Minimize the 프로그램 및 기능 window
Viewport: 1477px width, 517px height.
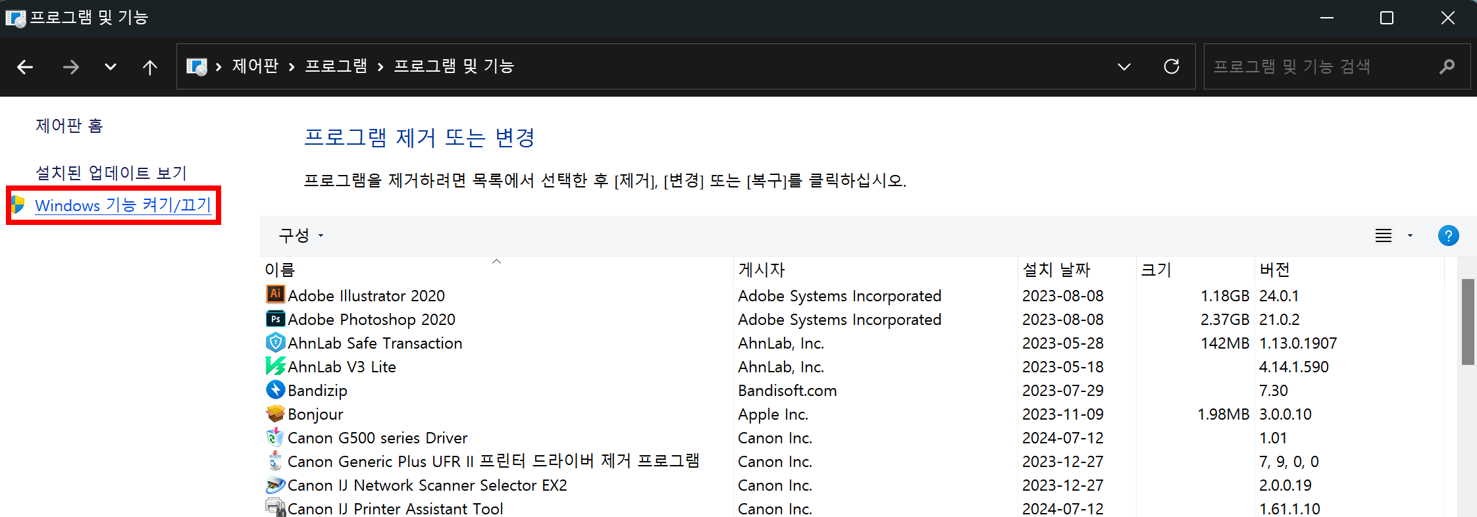click(1327, 18)
